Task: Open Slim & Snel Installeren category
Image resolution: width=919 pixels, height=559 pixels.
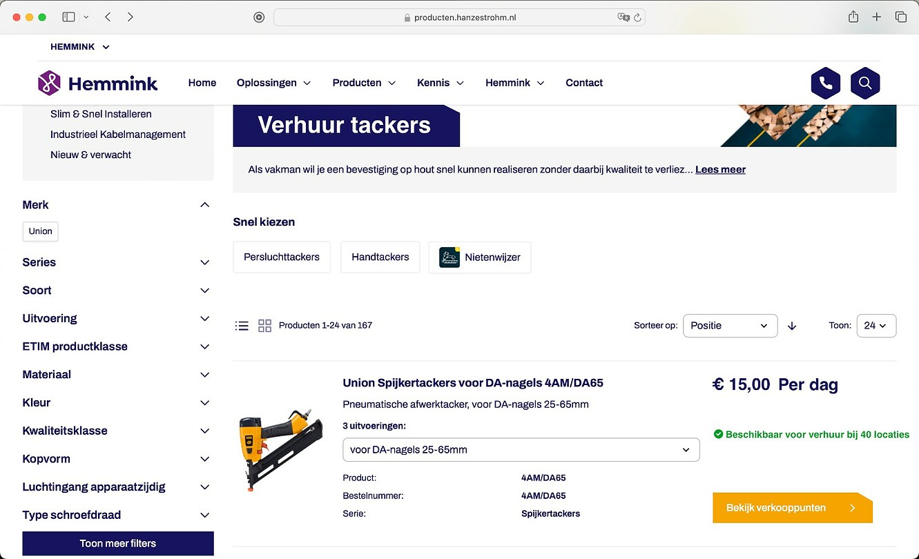Action: click(x=101, y=114)
